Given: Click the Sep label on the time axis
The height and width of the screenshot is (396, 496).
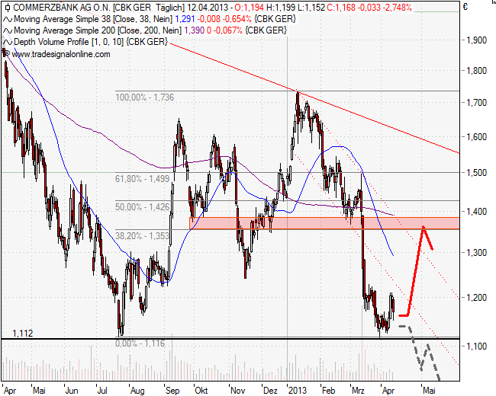Looking at the screenshot, I should point(172,391).
